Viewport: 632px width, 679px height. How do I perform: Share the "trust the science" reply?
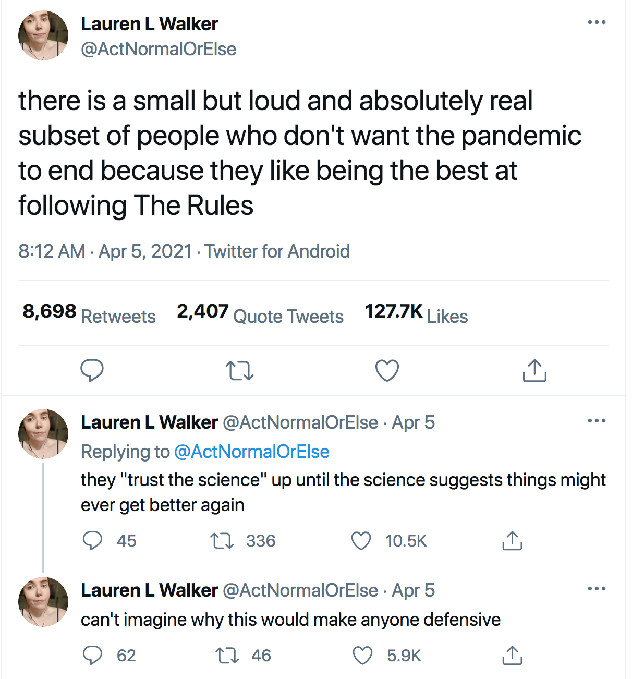coord(512,541)
